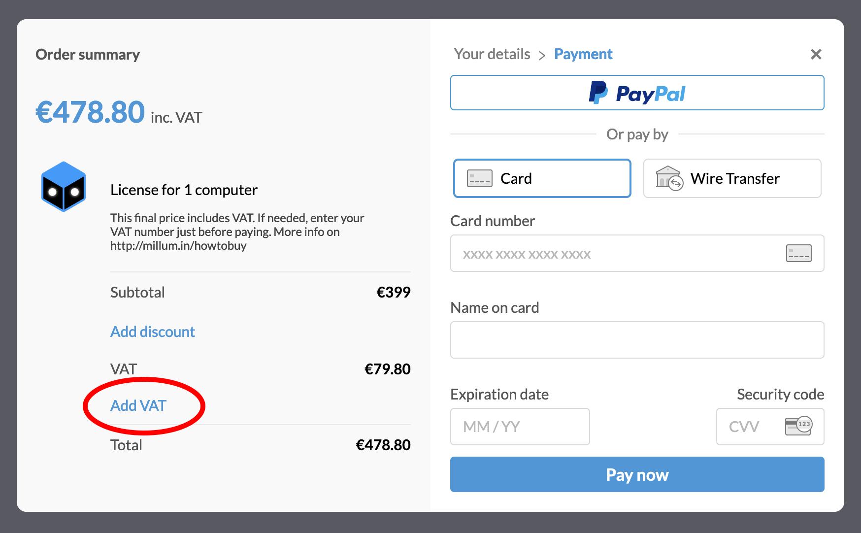Screen dimensions: 861x533
Task: Choose Wire Transfer payment method
Action: pos(732,178)
